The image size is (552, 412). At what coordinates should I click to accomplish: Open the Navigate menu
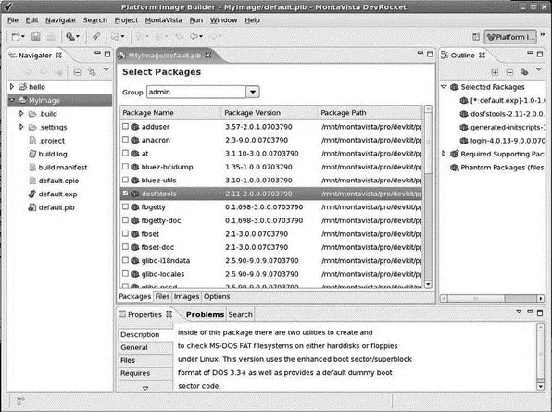coord(60,20)
